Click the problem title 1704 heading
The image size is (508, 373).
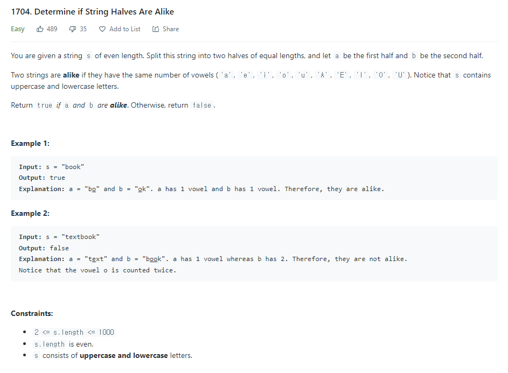[x=92, y=12]
